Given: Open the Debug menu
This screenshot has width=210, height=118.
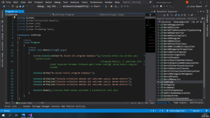Looking at the screenshot, I should [57, 2].
